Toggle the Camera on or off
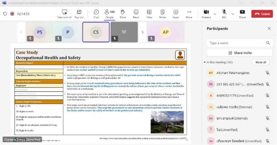 click(206, 14)
